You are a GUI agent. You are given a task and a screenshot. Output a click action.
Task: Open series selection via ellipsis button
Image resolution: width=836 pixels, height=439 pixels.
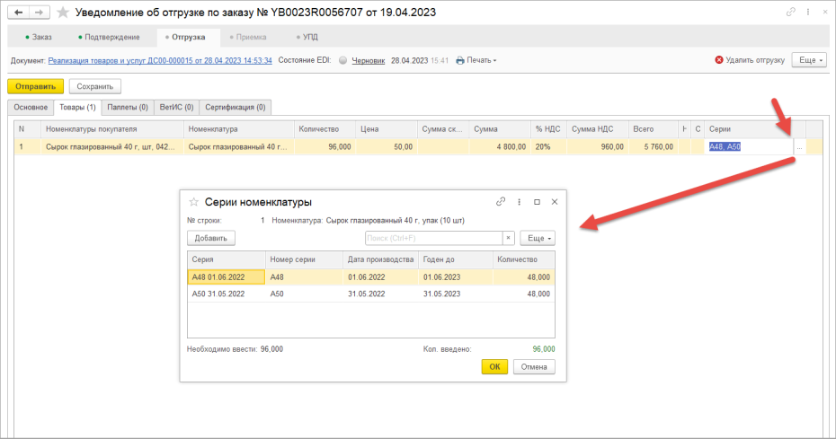pyautogui.click(x=799, y=147)
